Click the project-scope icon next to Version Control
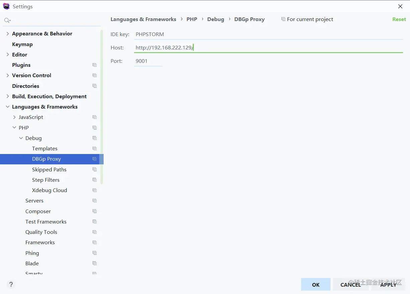The height and width of the screenshot is (294, 410). click(95, 76)
